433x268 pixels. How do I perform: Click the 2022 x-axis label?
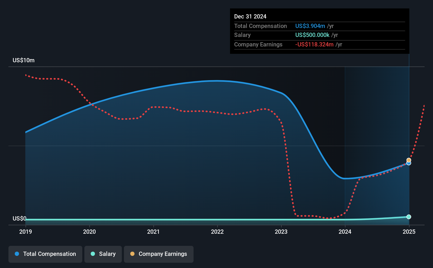point(217,232)
